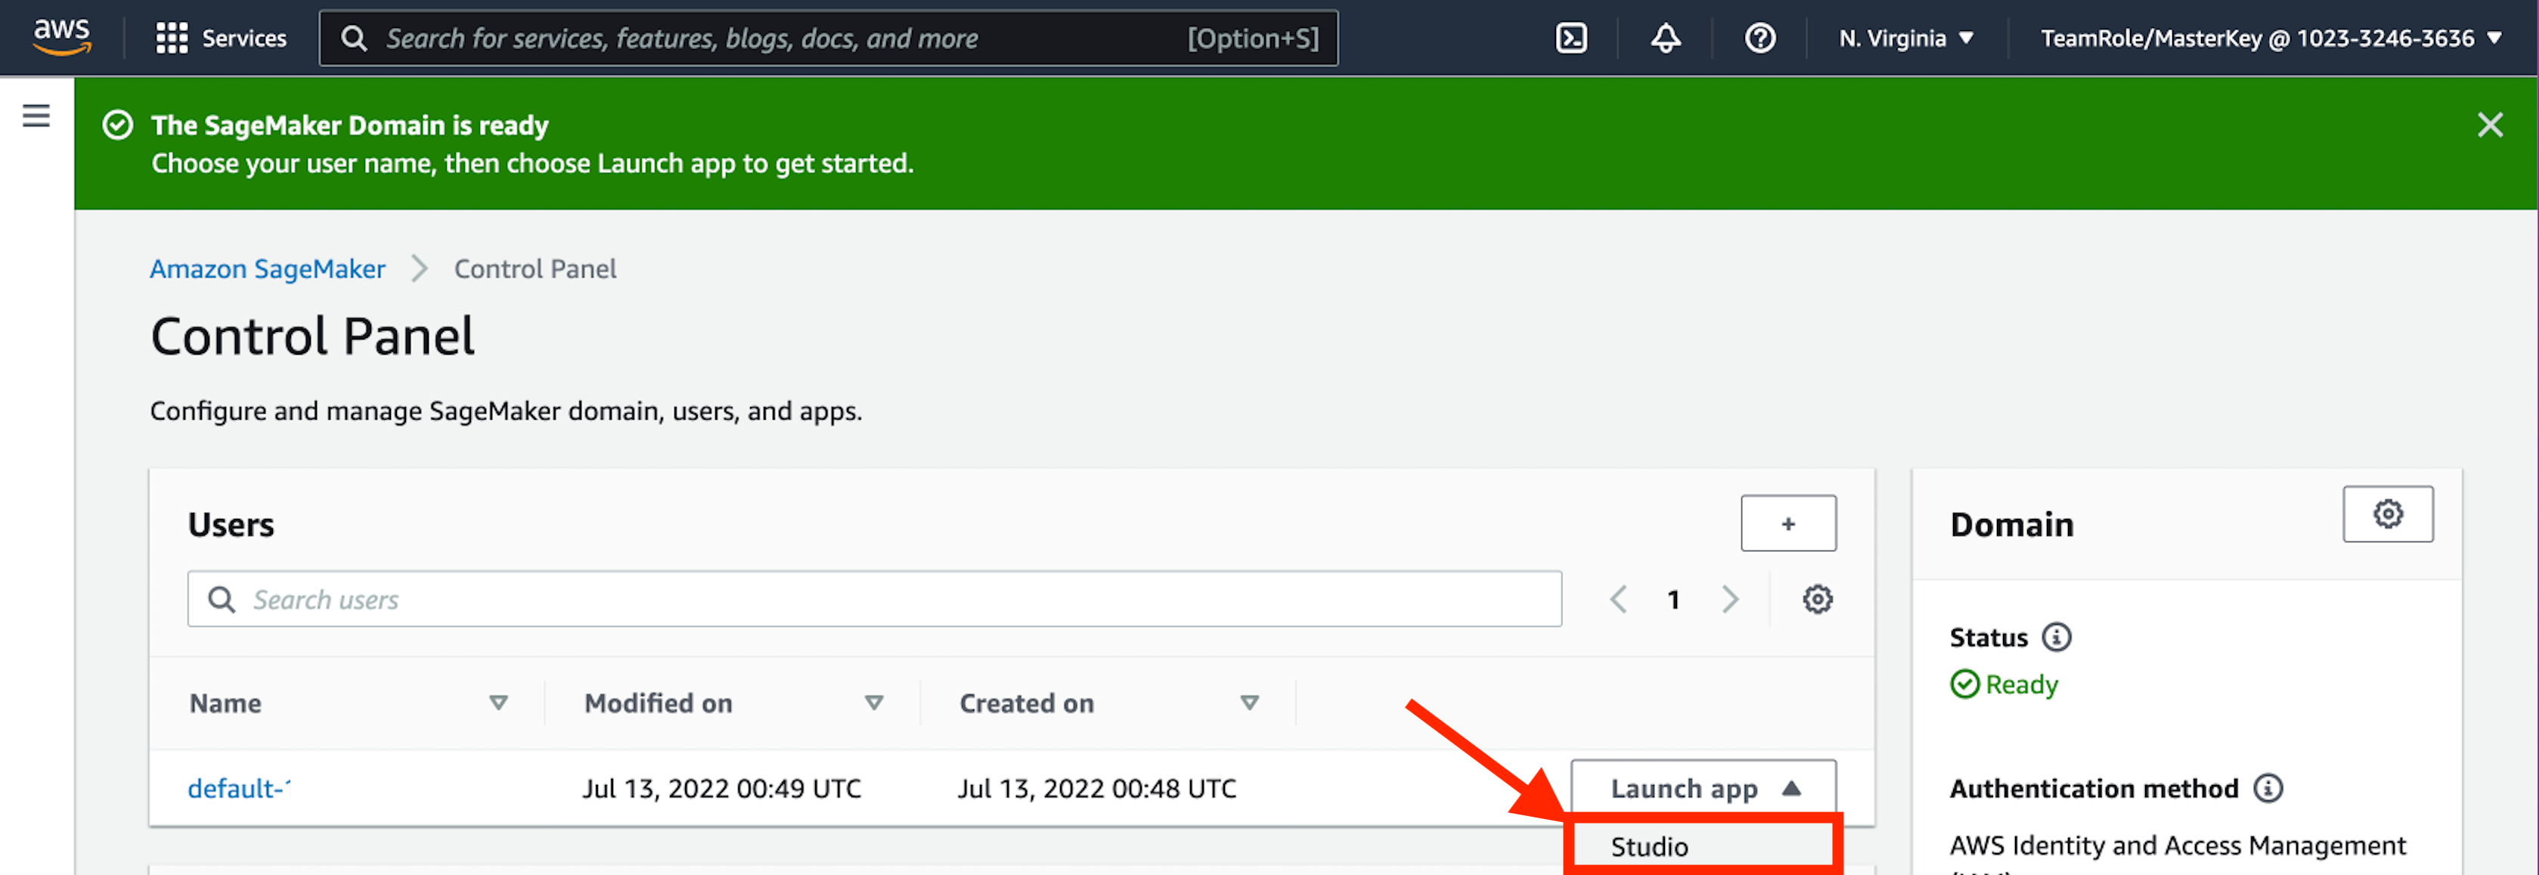This screenshot has width=2539, height=875.
Task: Open Domain settings gear button
Action: click(x=2386, y=514)
